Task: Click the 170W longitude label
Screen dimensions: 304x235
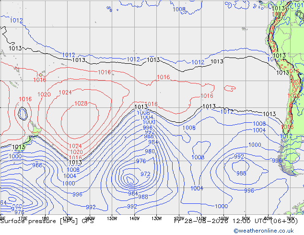Action: click(68, 219)
